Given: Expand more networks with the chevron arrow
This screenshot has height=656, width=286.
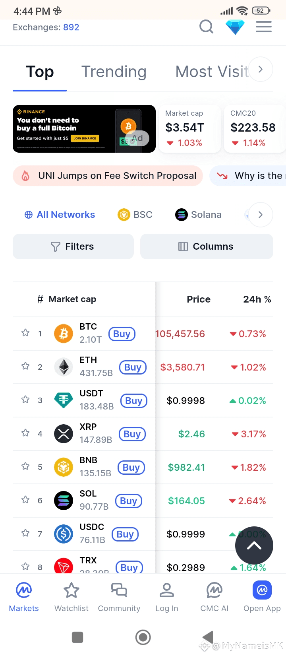Looking at the screenshot, I should 261,215.
